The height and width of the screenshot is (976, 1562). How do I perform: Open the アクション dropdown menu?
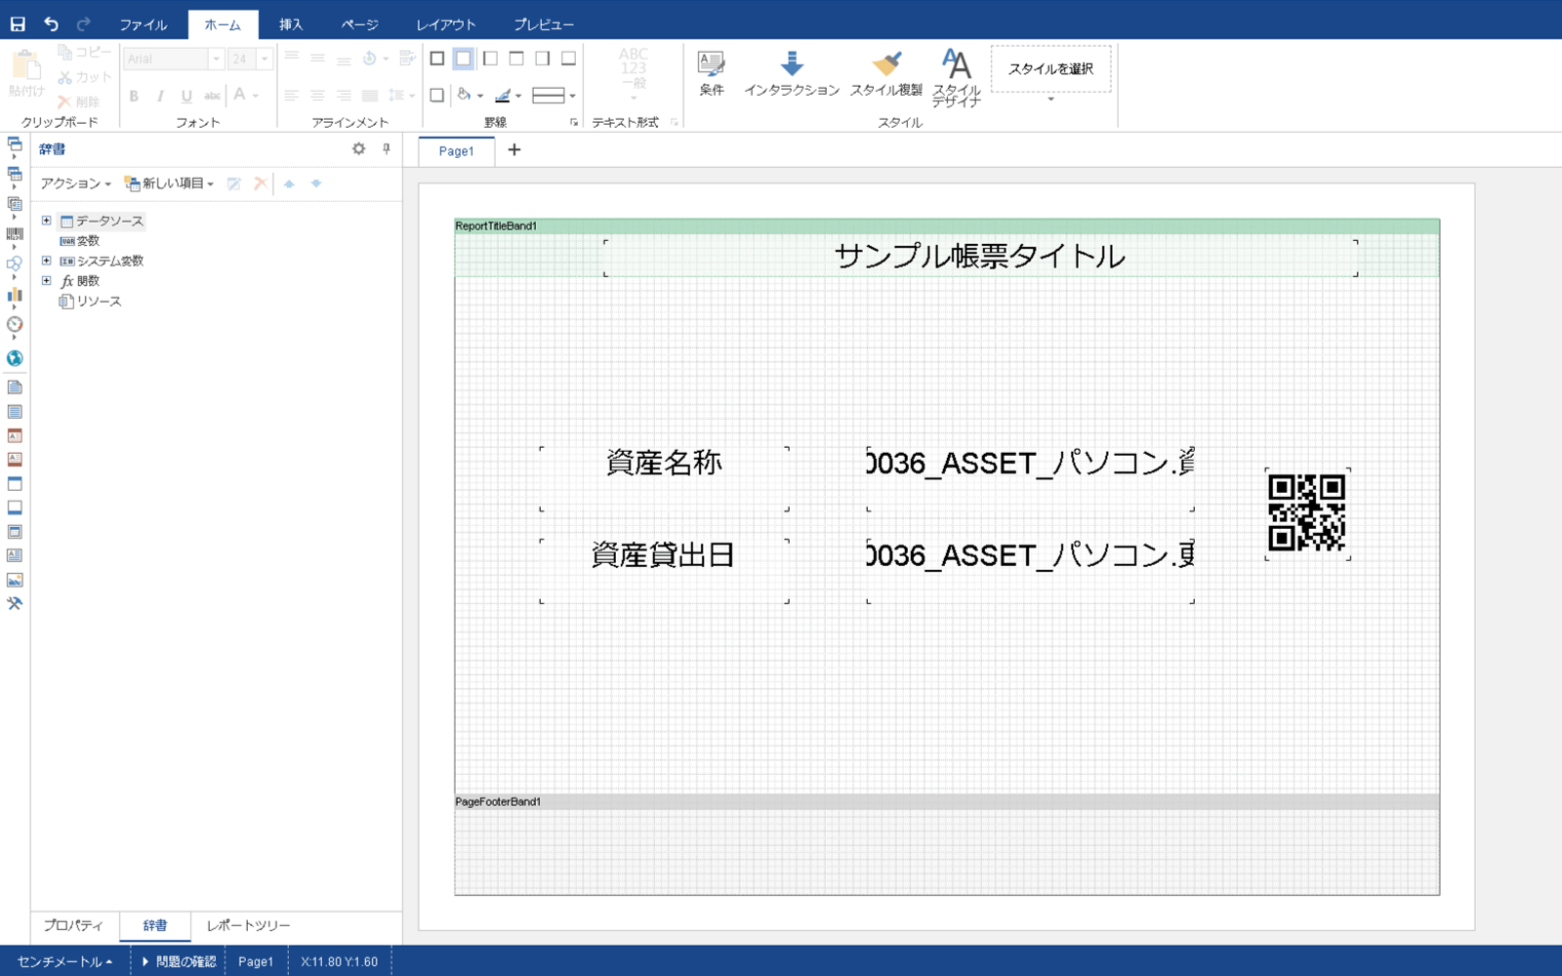click(x=75, y=183)
